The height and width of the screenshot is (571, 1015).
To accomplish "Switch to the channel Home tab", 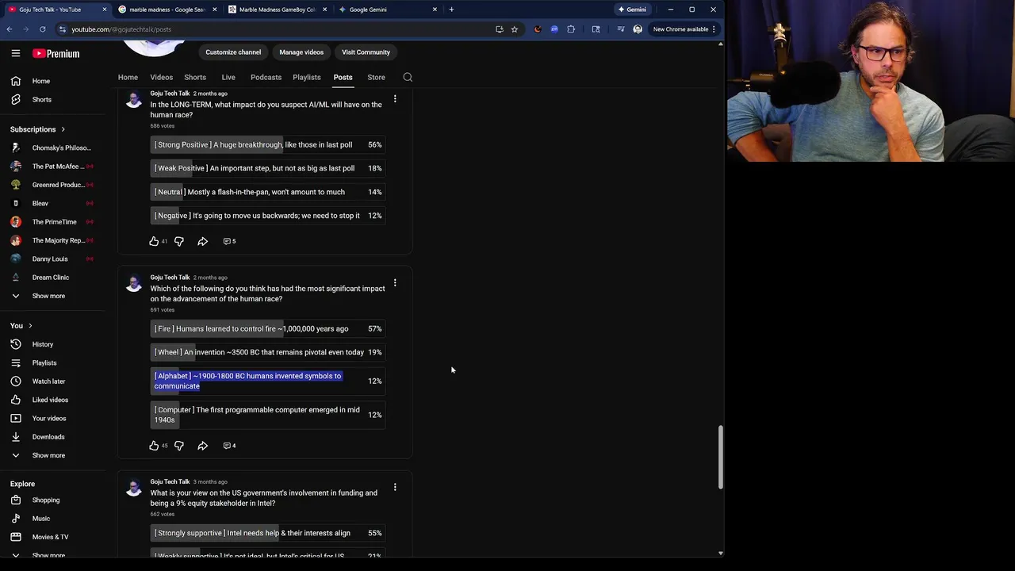I will click(128, 78).
